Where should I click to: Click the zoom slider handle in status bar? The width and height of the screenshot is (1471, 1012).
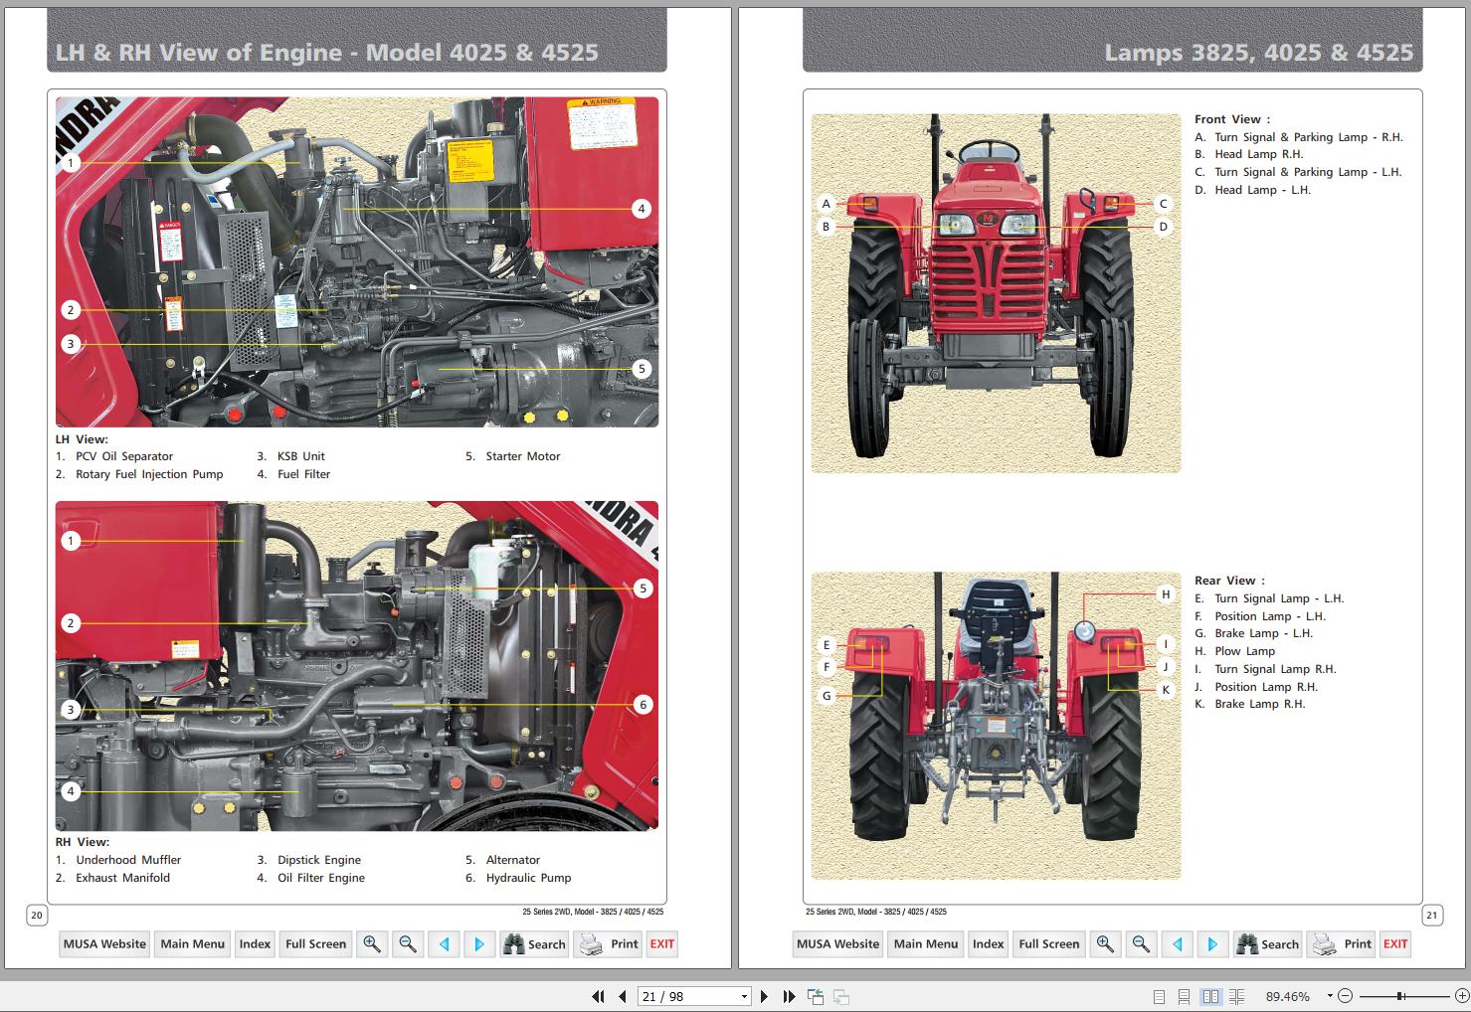tap(1399, 996)
